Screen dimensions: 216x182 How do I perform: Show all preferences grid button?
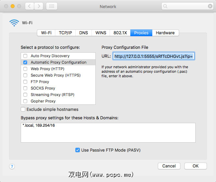point(52,6)
